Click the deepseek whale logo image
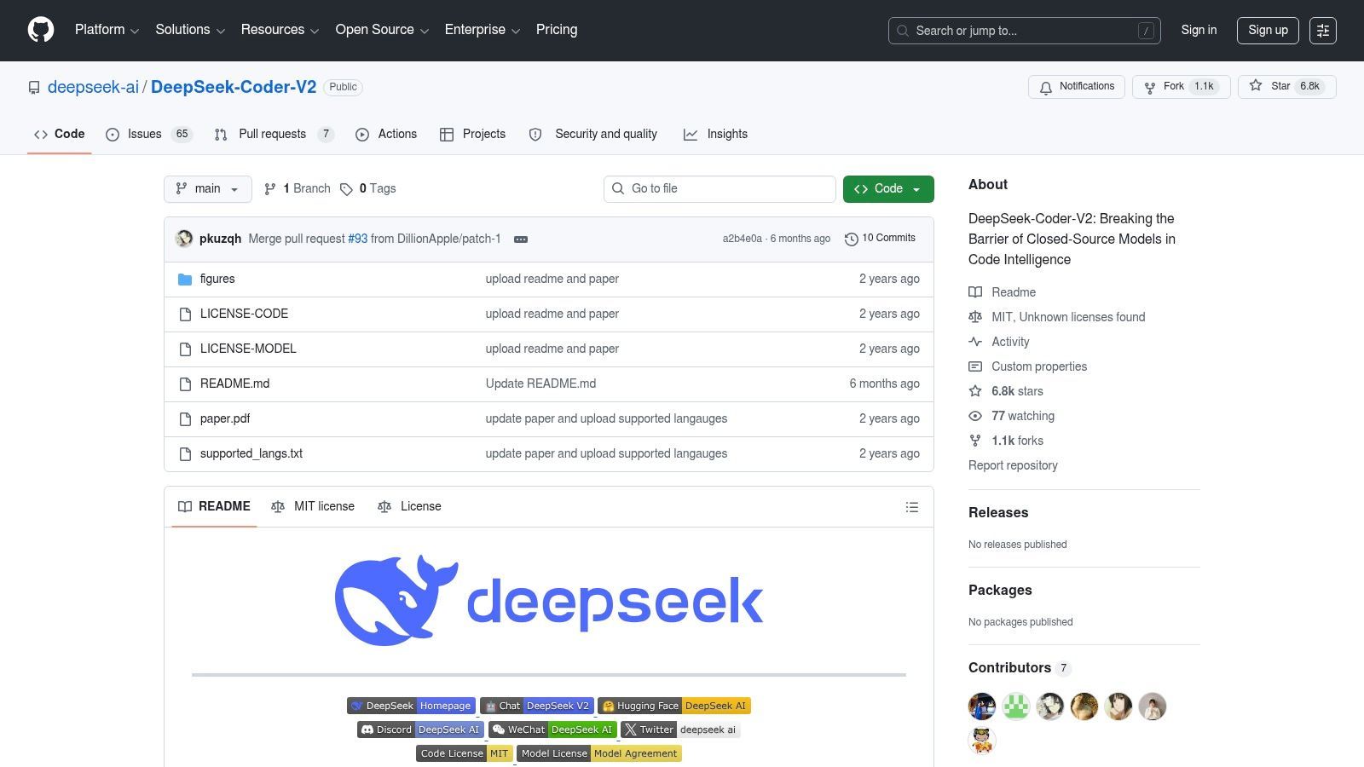The height and width of the screenshot is (767, 1364). (x=549, y=601)
